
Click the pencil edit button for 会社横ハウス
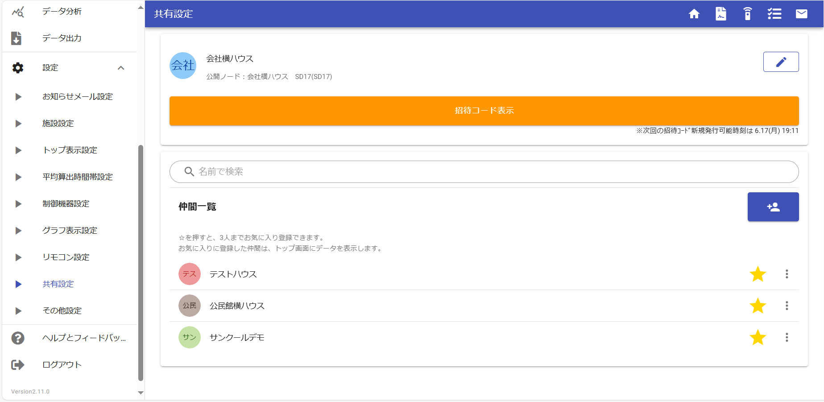[x=781, y=62]
